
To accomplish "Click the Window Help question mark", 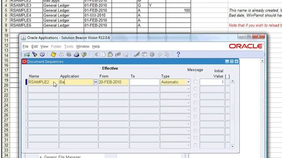I will (x=178, y=54).
